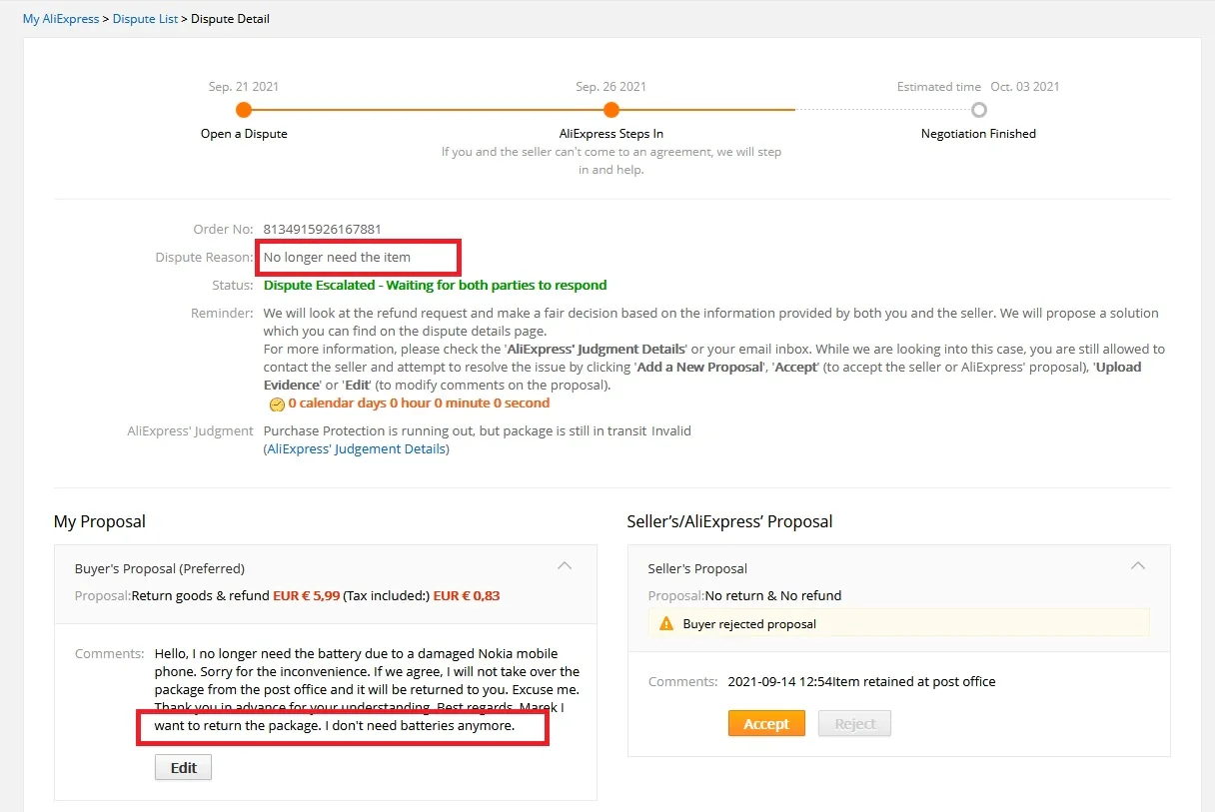Select the Open a Dispute timeline dot
Viewport: 1215px width, 812px height.
pyautogui.click(x=243, y=110)
